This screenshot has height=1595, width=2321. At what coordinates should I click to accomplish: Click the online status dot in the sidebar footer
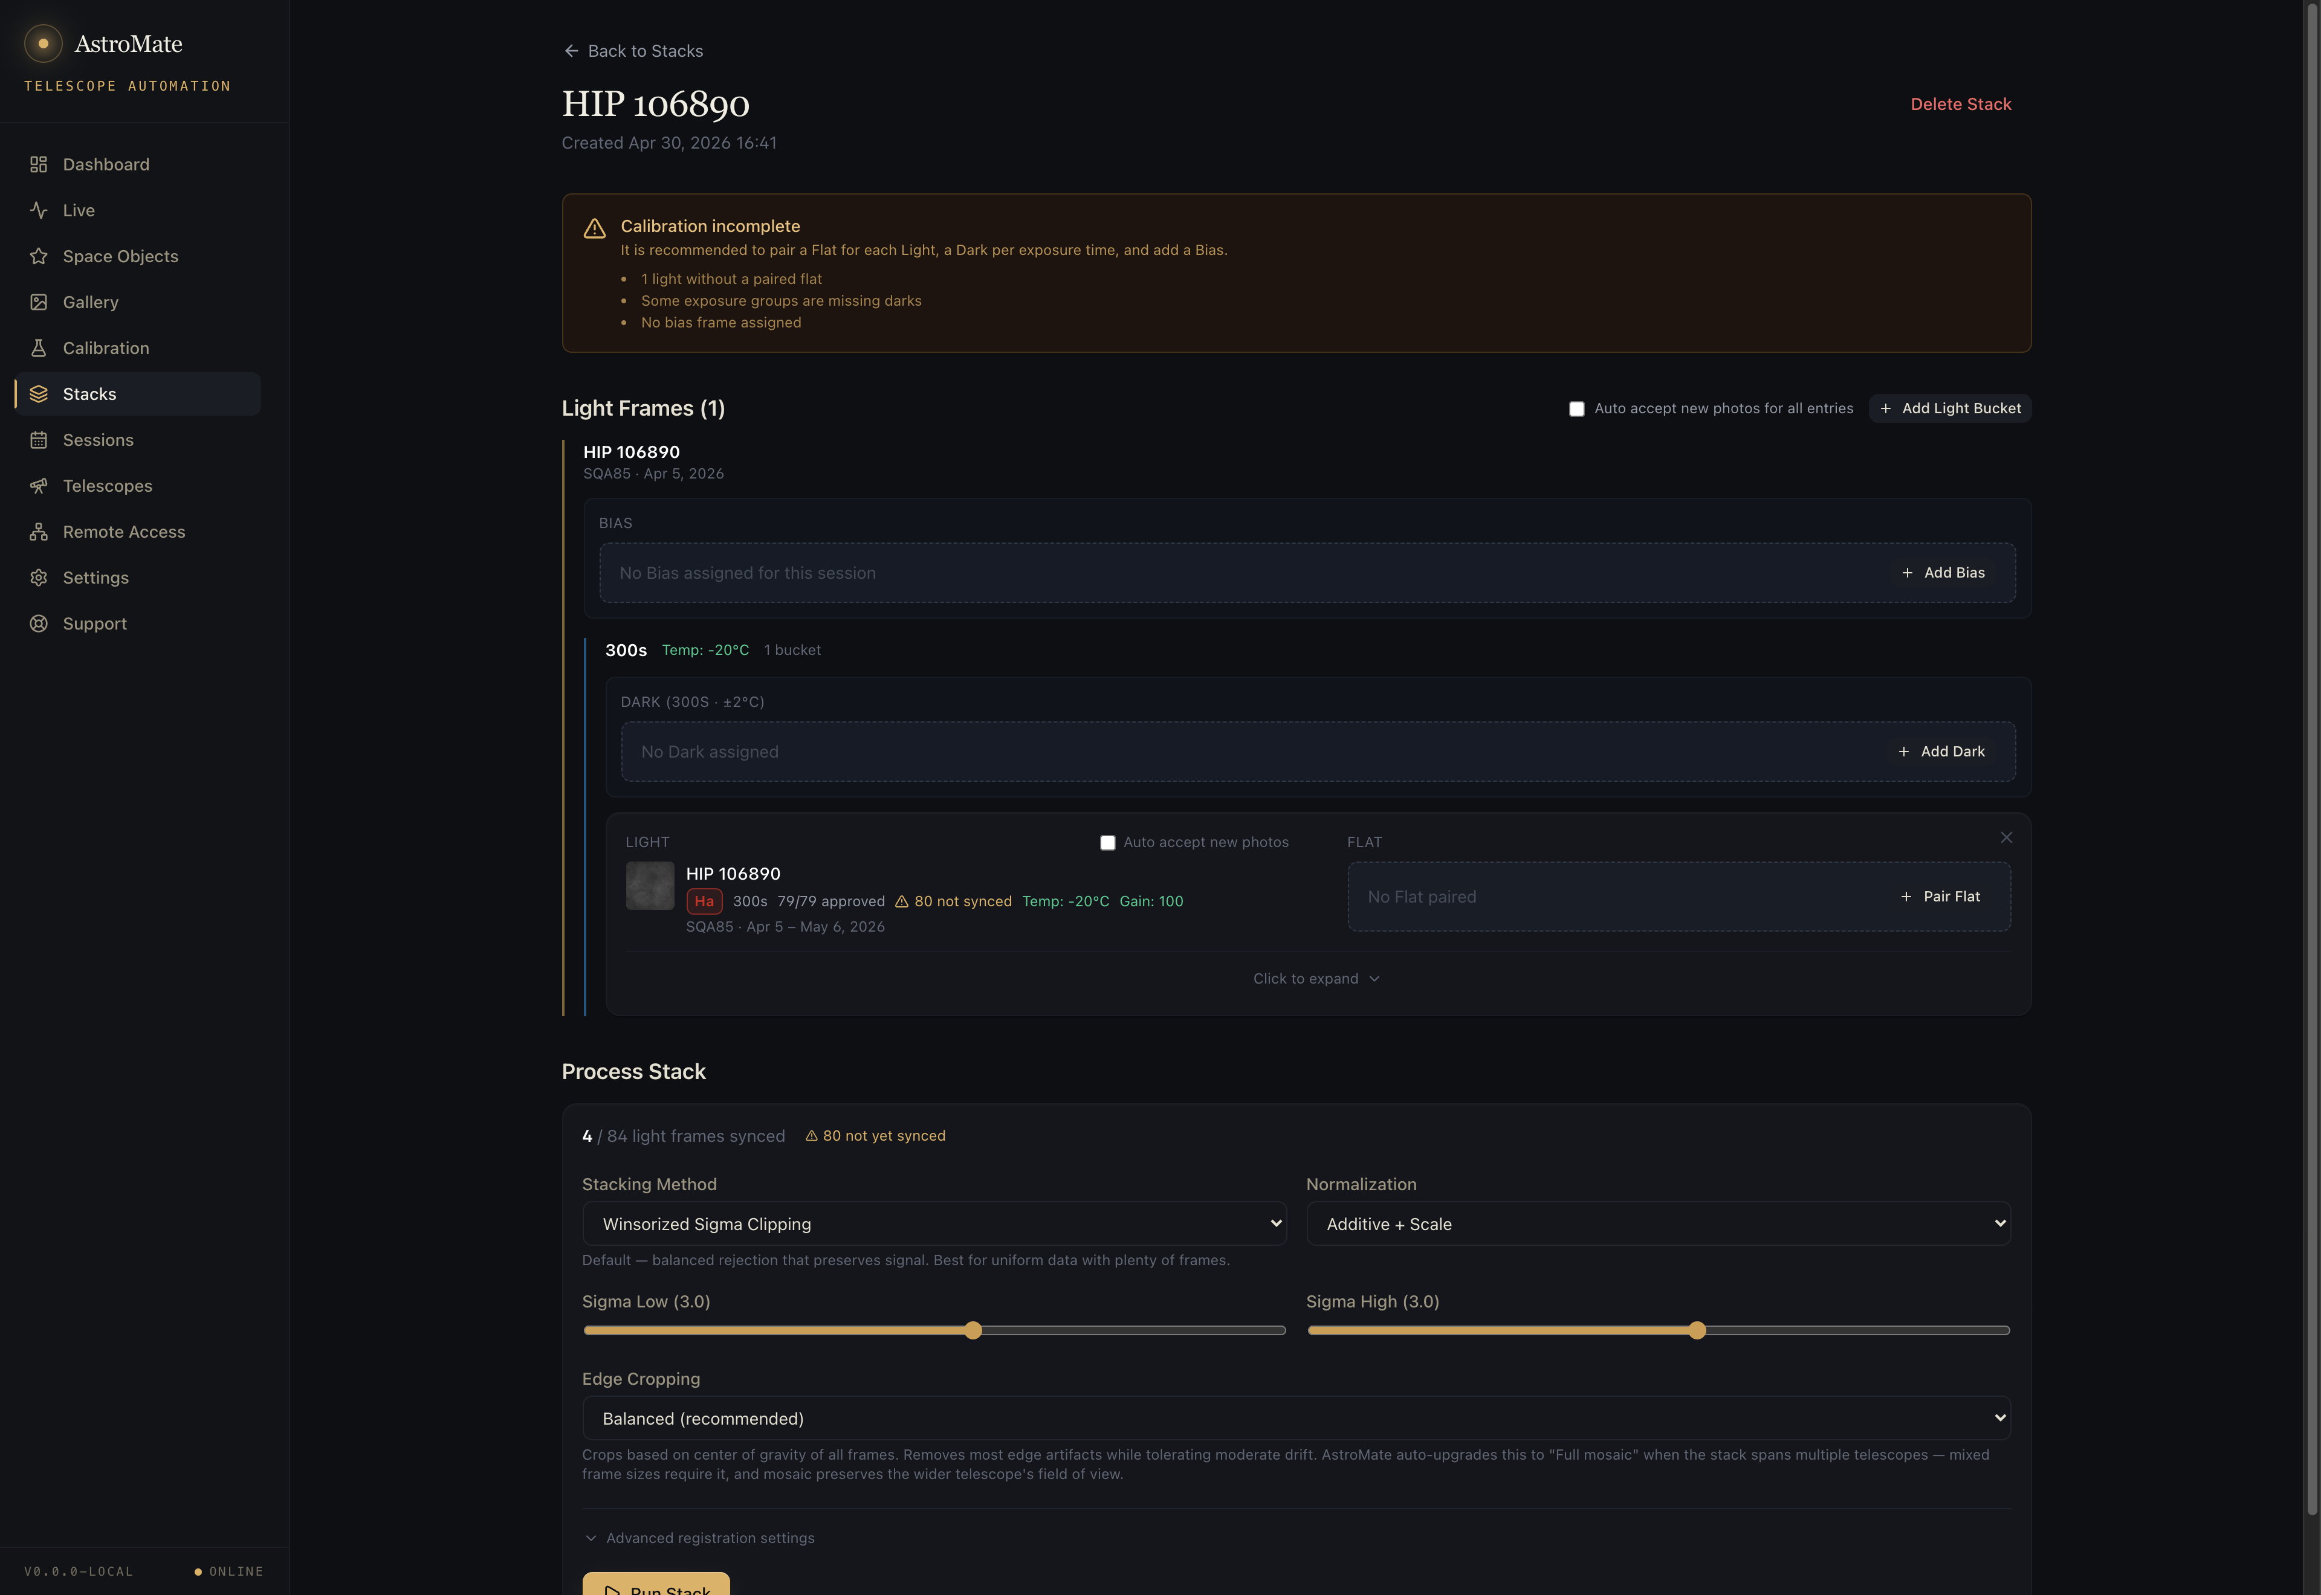[x=198, y=1572]
